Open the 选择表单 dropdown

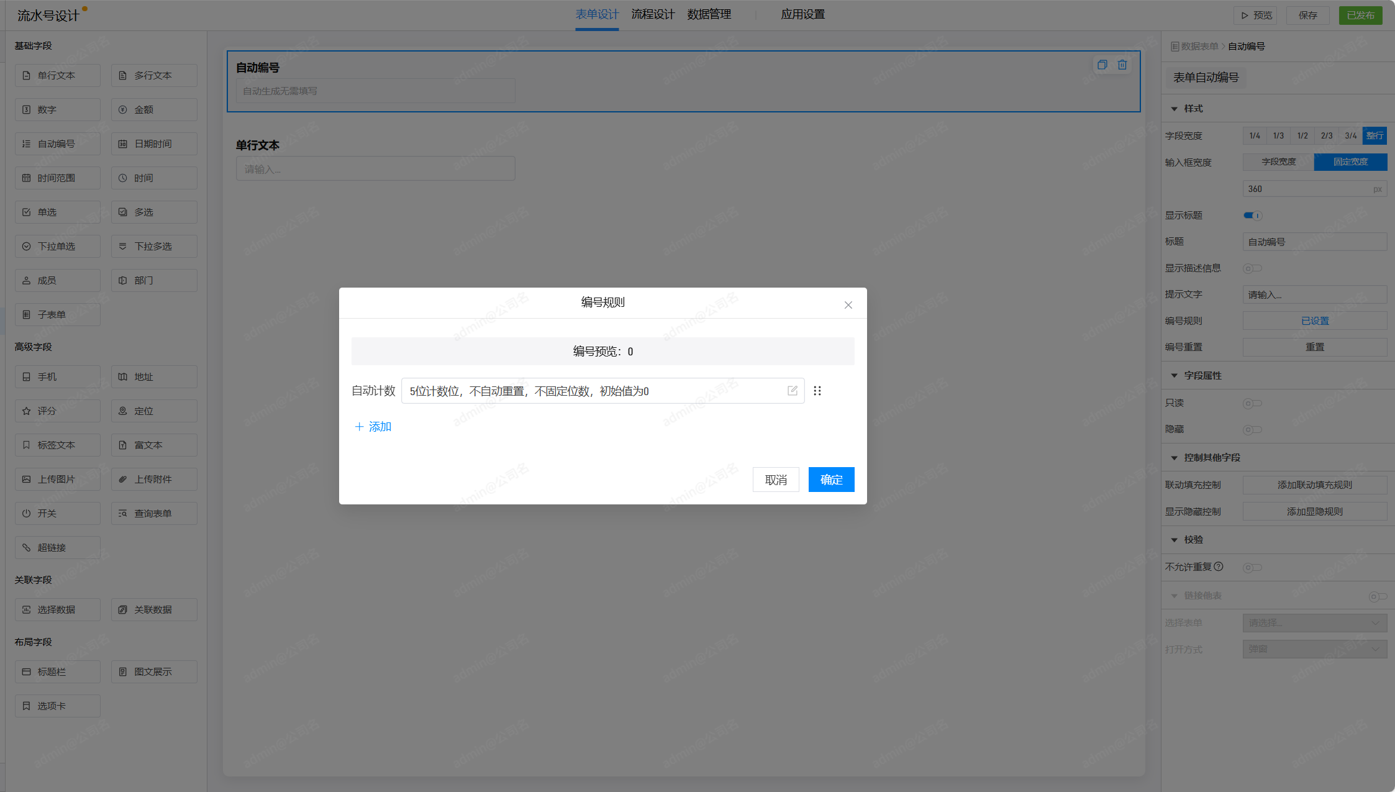tap(1314, 622)
